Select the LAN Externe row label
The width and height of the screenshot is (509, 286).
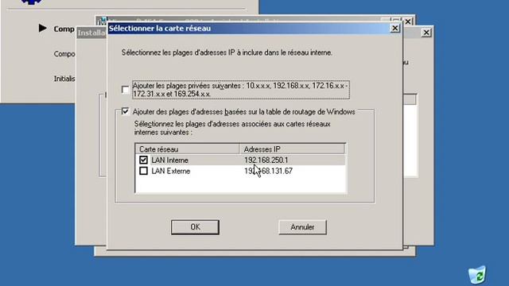coord(171,172)
